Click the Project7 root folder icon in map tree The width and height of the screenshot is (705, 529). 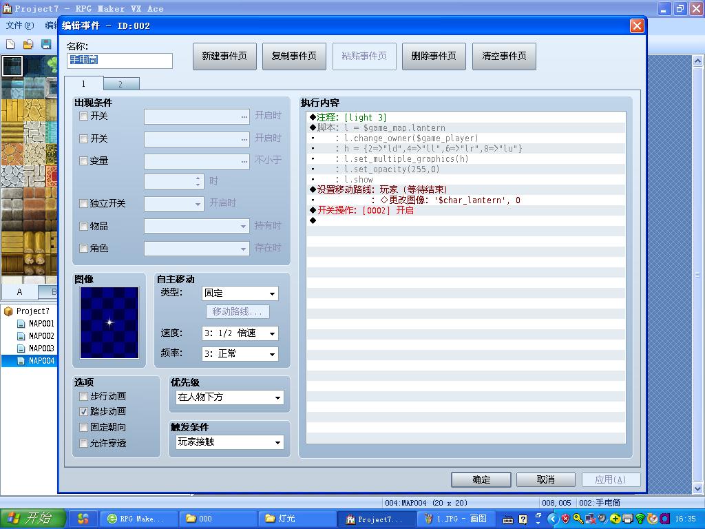[x=8, y=311]
